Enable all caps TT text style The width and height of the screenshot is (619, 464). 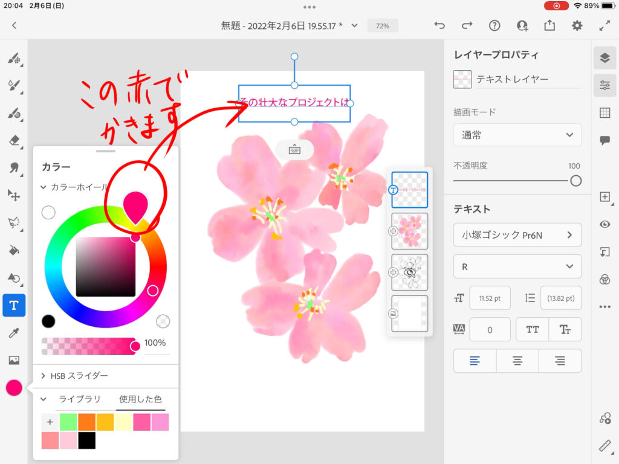click(x=533, y=329)
